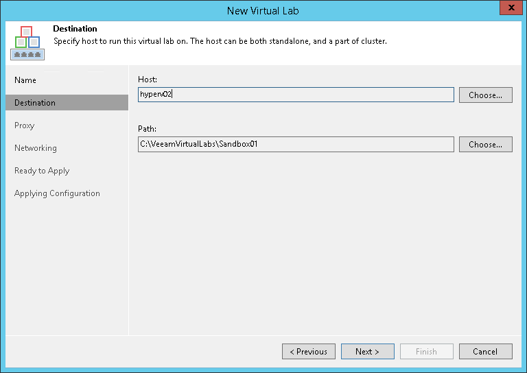Browse for a path with Path Choose button
The height and width of the screenshot is (373, 527).
[485, 144]
